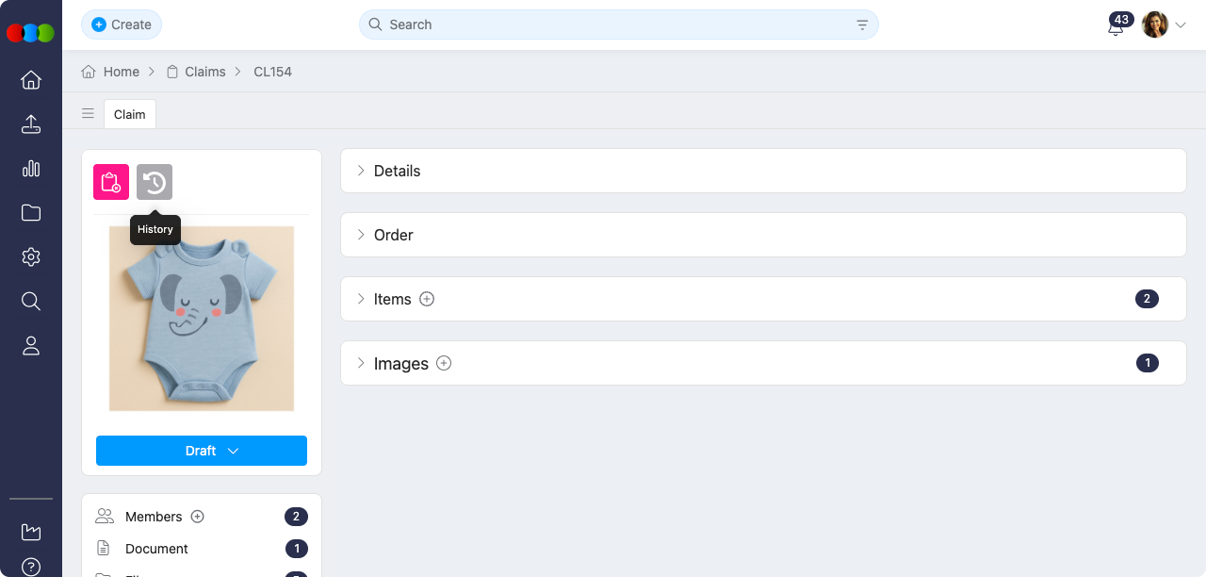Open the settings gear in sidebar

[x=31, y=256]
